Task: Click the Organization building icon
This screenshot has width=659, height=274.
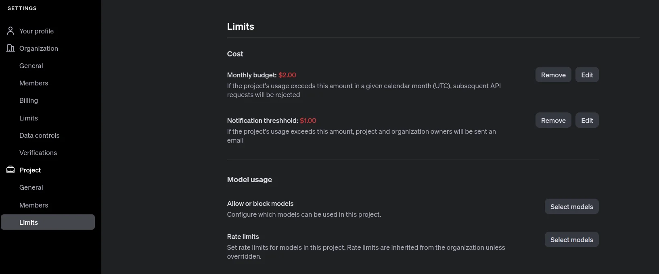Action: tap(10, 48)
